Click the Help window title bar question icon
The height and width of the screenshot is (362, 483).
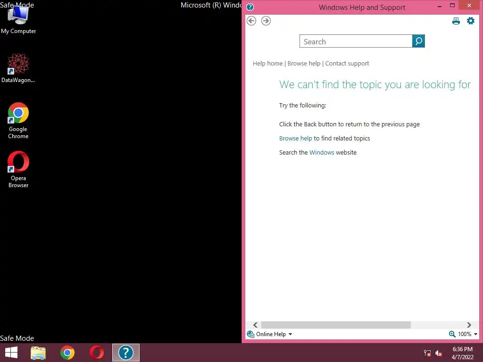[250, 7]
